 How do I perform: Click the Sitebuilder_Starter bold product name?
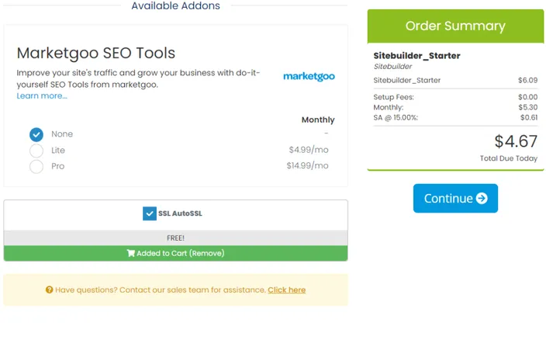click(416, 56)
